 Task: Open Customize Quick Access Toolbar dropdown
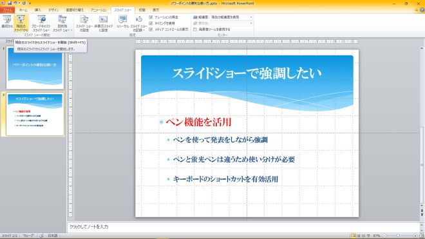30,3
